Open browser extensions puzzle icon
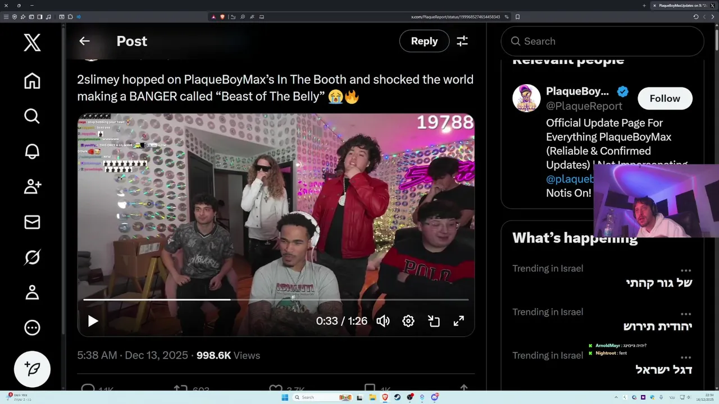Image resolution: width=719 pixels, height=404 pixels. tap(70, 17)
